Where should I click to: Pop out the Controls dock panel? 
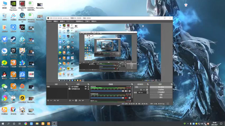[x=172, y=84]
